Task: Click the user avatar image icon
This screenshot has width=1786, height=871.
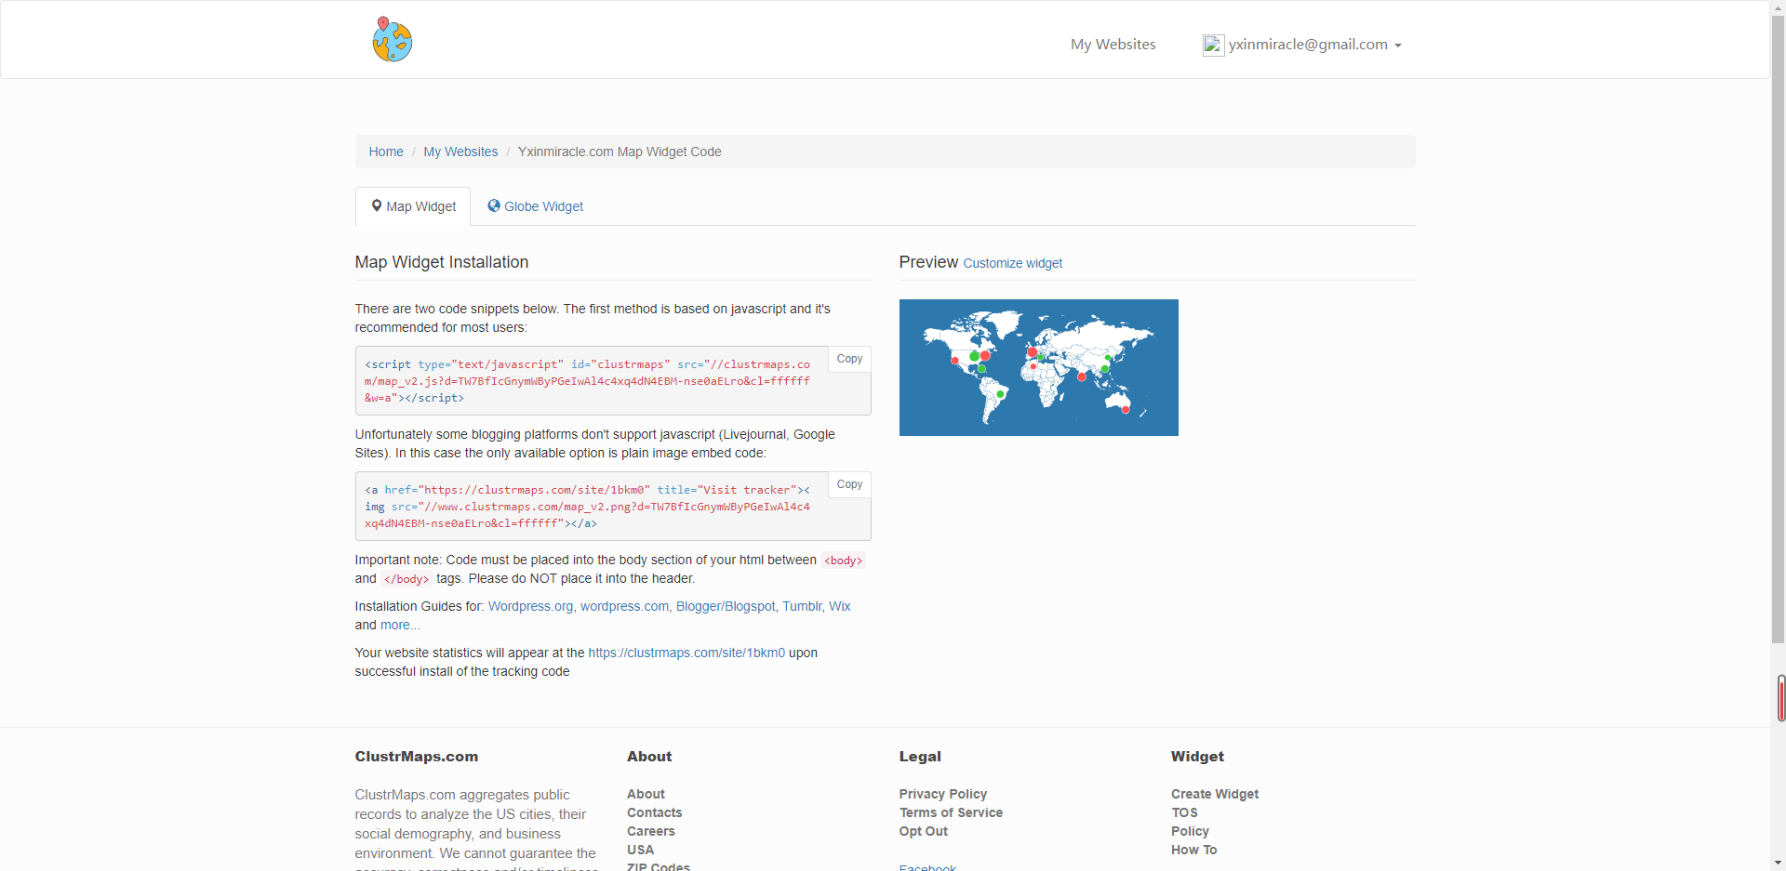Action: click(1213, 45)
